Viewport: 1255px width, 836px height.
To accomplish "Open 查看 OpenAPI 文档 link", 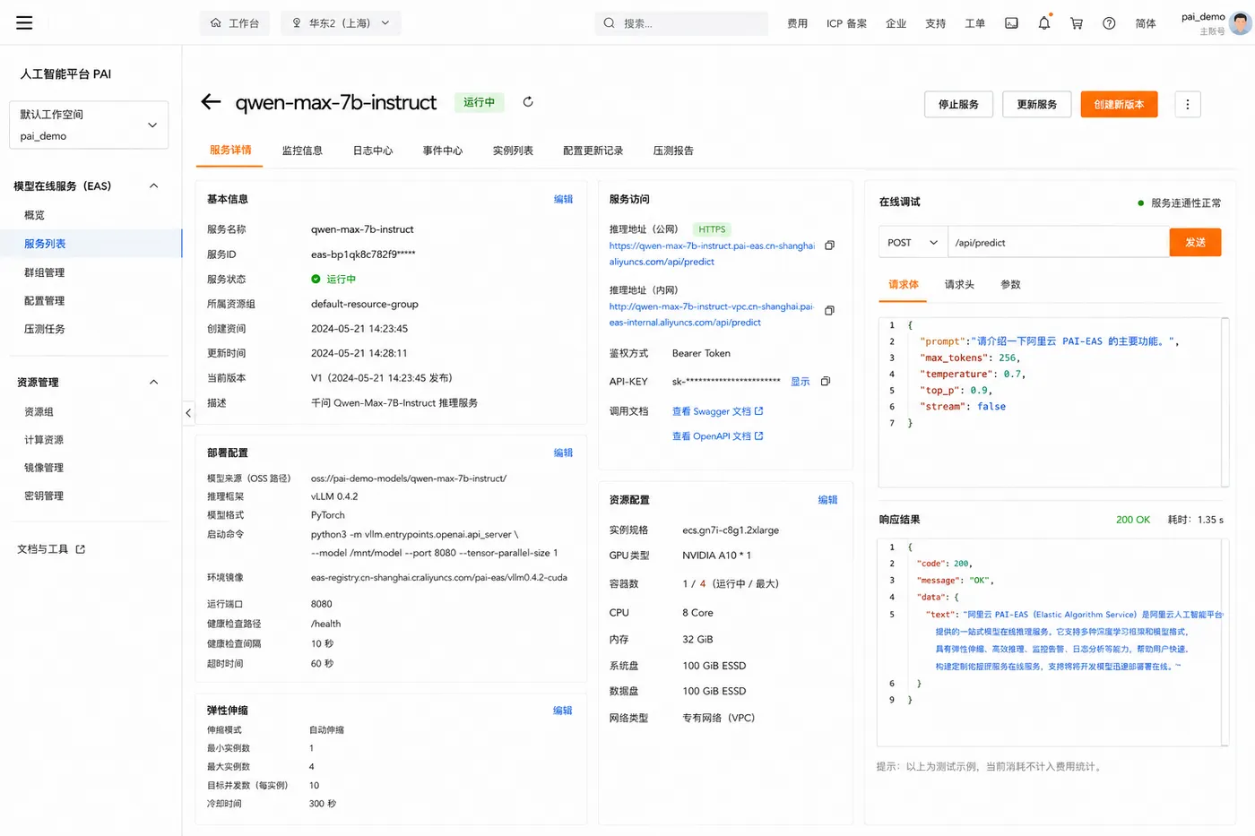I will (x=717, y=436).
